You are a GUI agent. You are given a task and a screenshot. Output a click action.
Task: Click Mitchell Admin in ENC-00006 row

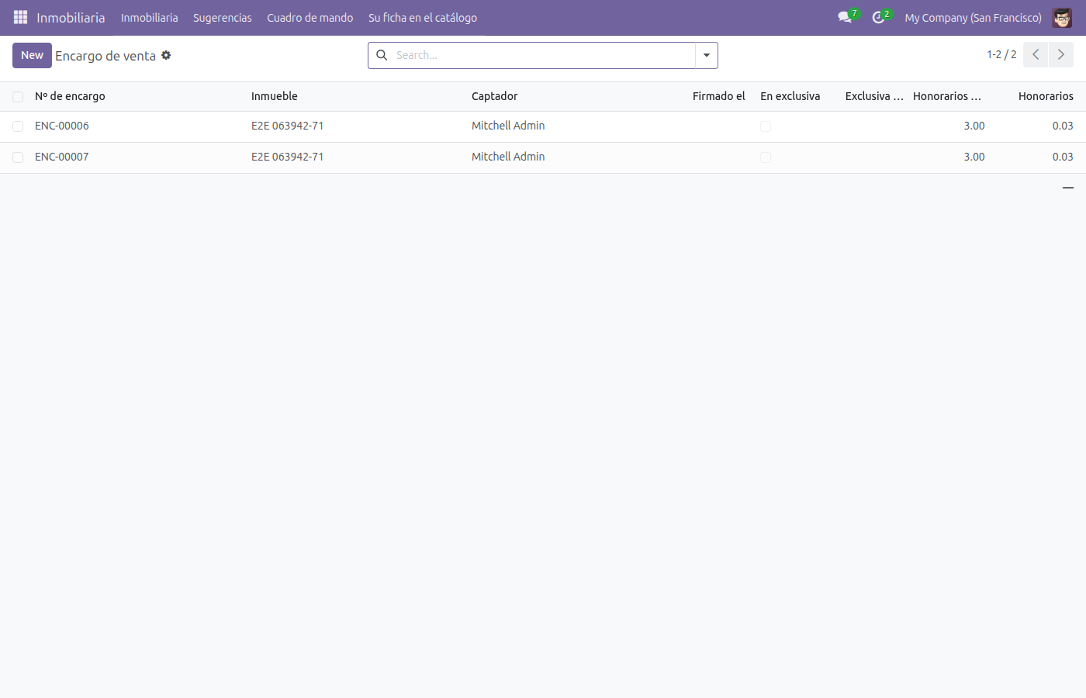click(508, 126)
